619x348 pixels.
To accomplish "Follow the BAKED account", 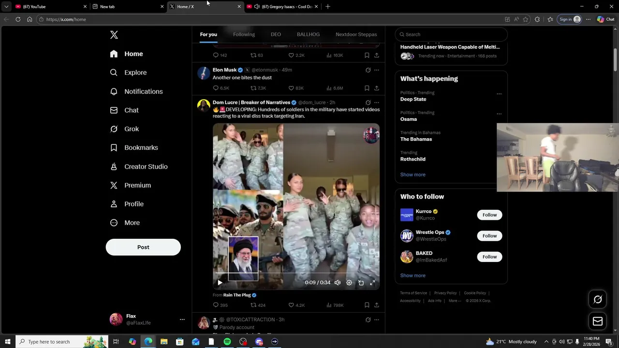I will pos(489,257).
